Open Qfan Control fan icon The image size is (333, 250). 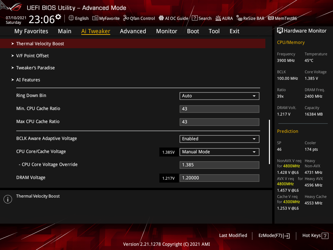(126, 18)
